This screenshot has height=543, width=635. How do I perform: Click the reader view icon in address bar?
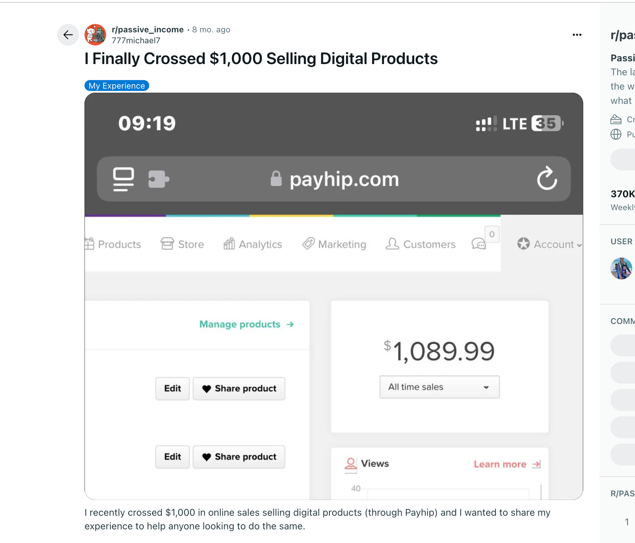click(123, 179)
